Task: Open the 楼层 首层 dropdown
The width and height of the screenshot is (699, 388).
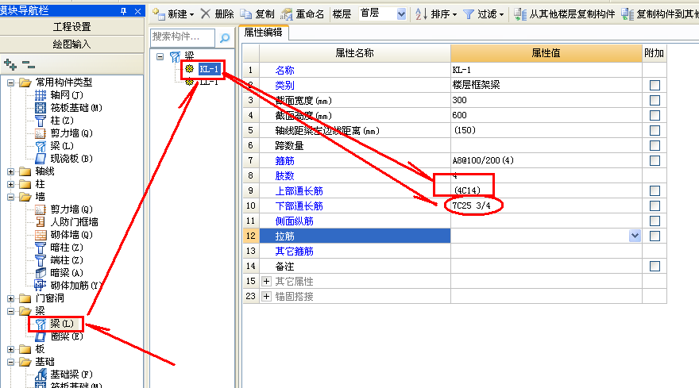Action: pyautogui.click(x=401, y=14)
